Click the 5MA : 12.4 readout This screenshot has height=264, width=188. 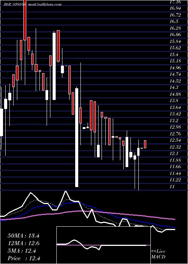(x=22, y=251)
